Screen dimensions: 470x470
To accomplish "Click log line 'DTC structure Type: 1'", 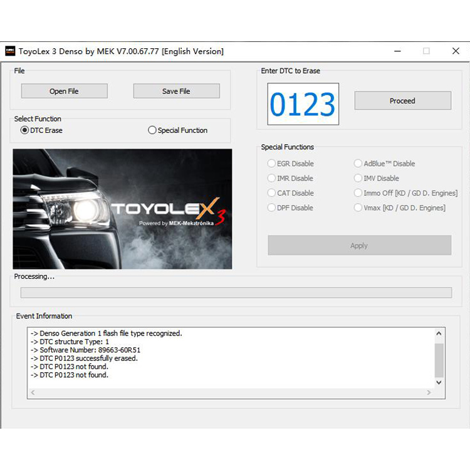I will tap(70, 342).
